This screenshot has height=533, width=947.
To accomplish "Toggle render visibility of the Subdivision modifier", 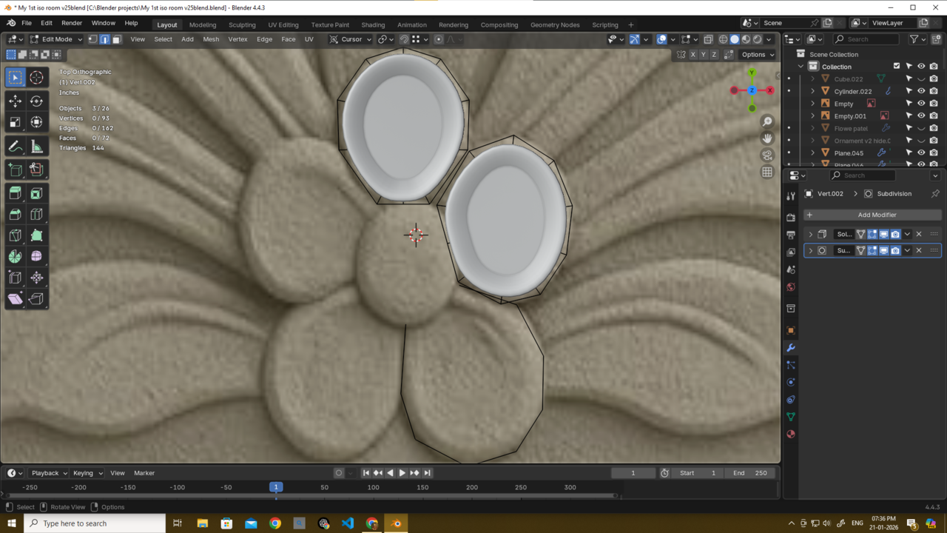I will click(895, 251).
